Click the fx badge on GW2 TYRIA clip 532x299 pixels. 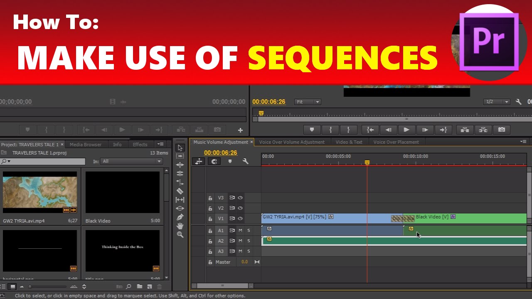[x=331, y=217]
